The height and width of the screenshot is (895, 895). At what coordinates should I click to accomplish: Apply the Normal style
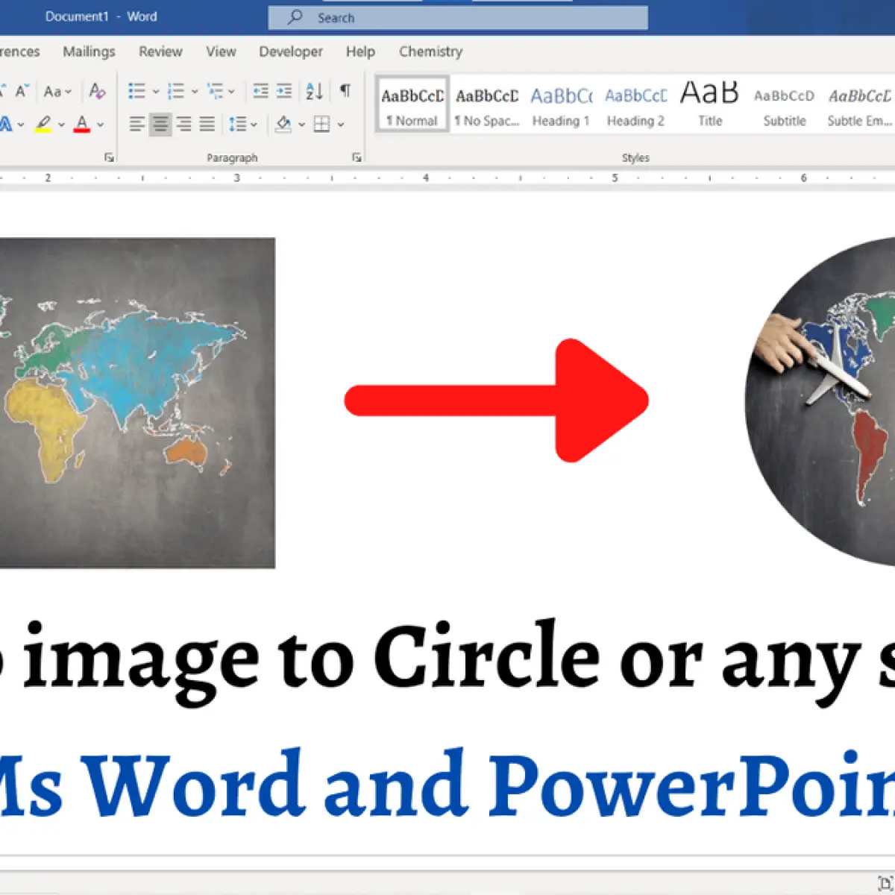(412, 104)
